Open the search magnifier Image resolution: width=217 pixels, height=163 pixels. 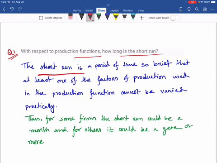click(x=197, y=10)
